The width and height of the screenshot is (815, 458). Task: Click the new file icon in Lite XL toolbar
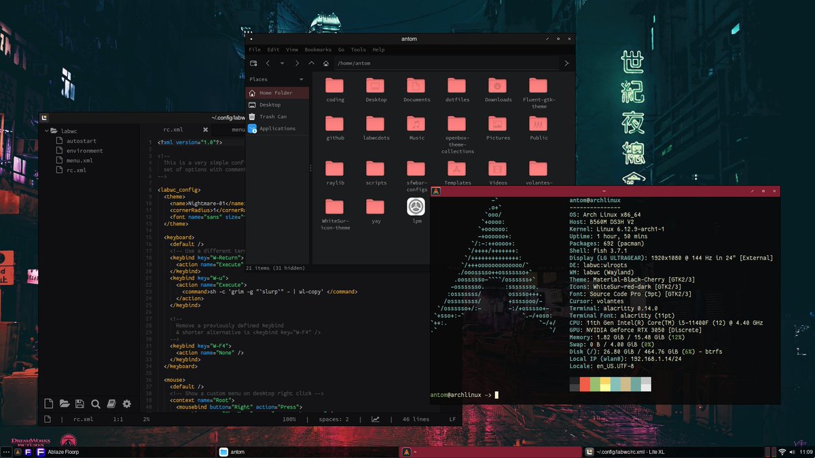coord(49,404)
